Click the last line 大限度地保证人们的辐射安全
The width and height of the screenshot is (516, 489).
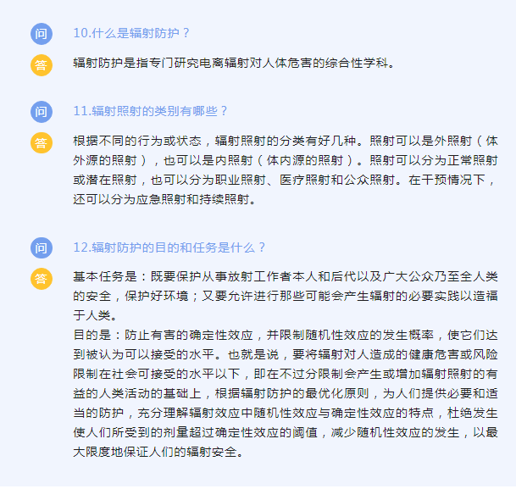(158, 452)
